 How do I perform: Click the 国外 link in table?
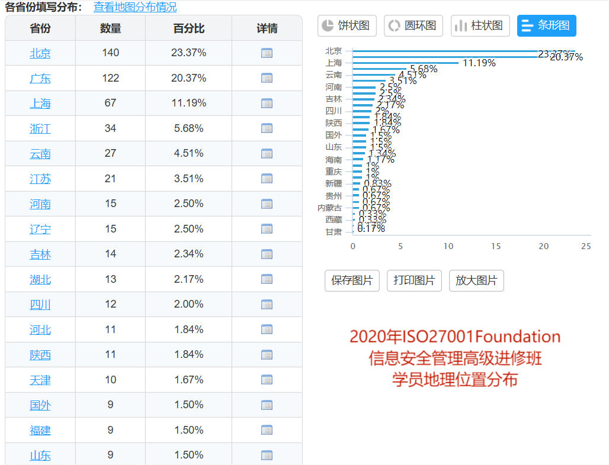(40, 405)
